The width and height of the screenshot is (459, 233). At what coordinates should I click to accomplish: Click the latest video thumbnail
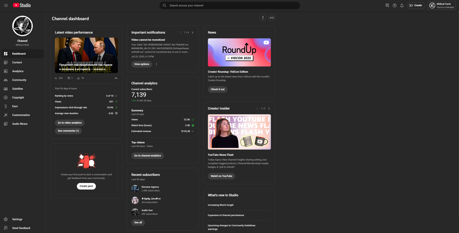coord(86,55)
